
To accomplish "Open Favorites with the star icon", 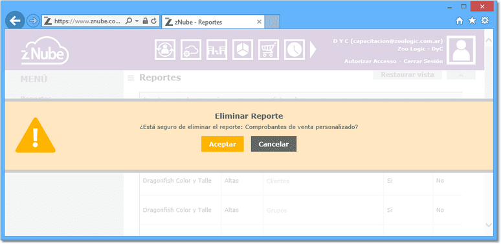I will pyautogui.click(x=472, y=21).
